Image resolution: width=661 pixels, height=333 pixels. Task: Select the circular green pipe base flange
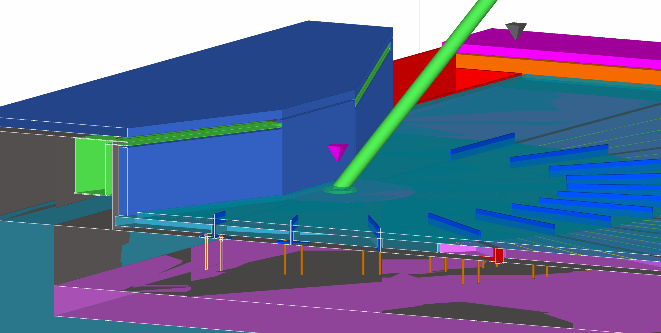340,191
